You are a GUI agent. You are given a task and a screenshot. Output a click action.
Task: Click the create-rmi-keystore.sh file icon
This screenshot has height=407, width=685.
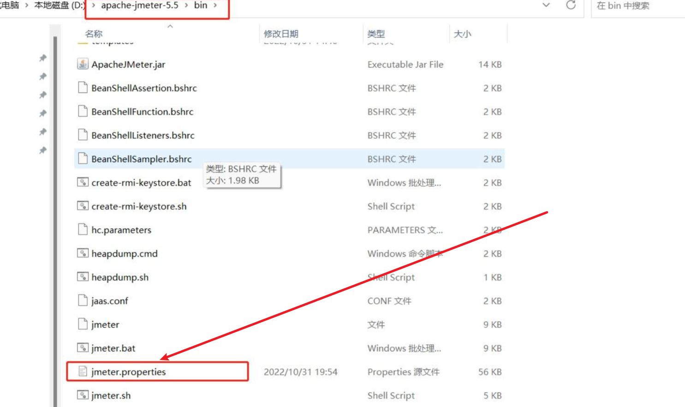click(83, 206)
